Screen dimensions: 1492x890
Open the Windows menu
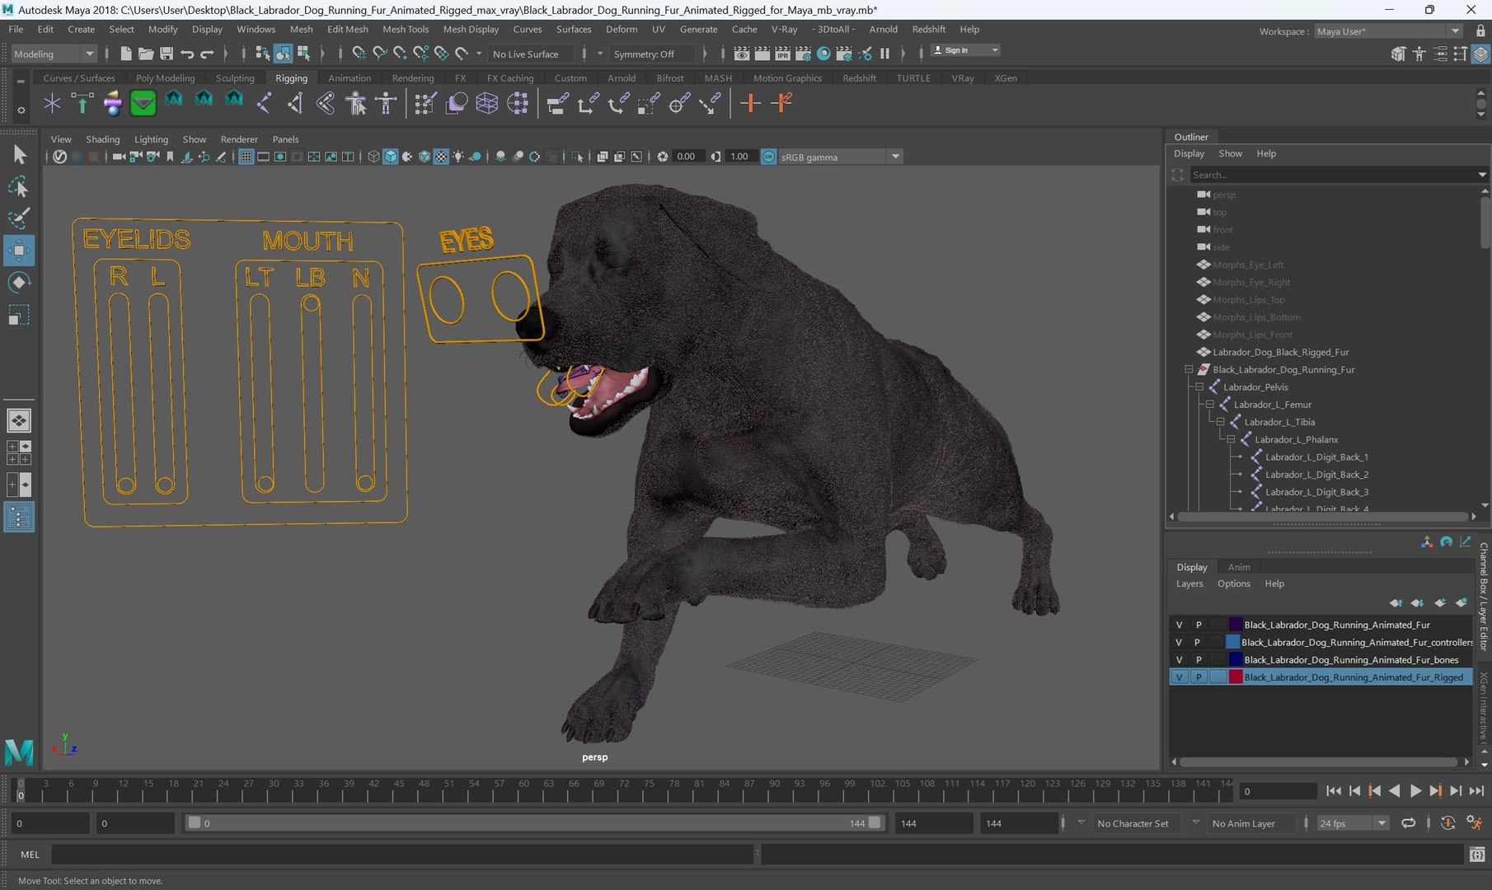click(256, 29)
